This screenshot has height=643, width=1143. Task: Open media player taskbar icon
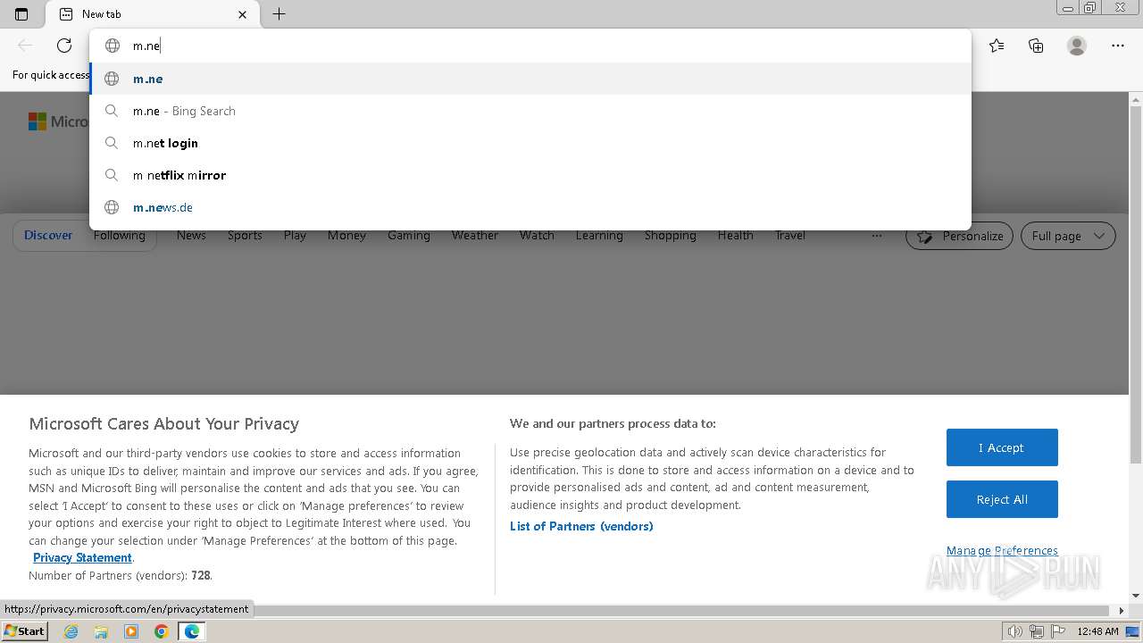[131, 631]
